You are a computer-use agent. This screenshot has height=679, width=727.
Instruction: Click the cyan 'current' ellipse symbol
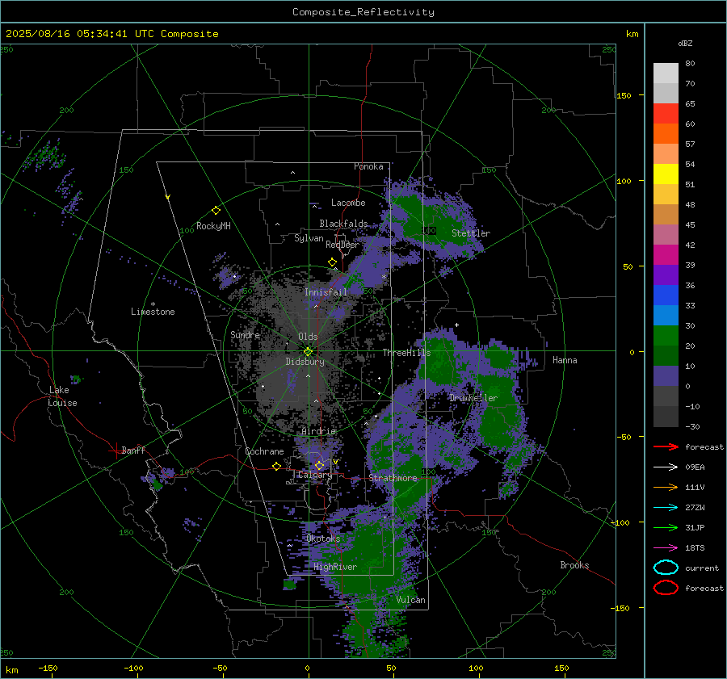[666, 568]
